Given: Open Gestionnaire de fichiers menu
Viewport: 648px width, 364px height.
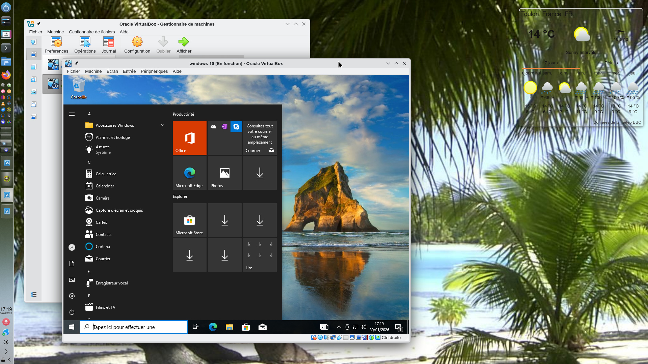Looking at the screenshot, I should coord(92,32).
